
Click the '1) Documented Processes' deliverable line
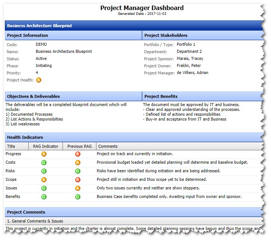(29, 114)
